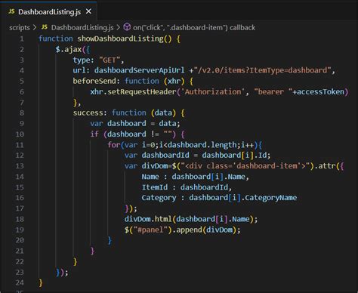Click divDom.html on line 18
The width and height of the screenshot is (358, 293).
(x=148, y=219)
